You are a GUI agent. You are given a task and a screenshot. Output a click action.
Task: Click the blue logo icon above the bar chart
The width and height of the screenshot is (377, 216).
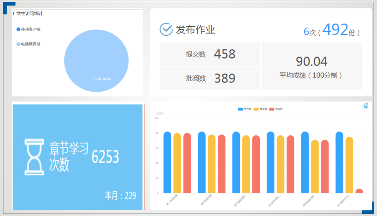pos(365,106)
